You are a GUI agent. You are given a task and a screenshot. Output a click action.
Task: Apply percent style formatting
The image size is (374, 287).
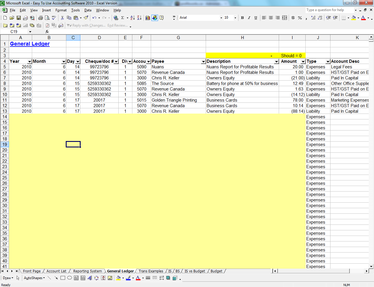click(x=299, y=18)
